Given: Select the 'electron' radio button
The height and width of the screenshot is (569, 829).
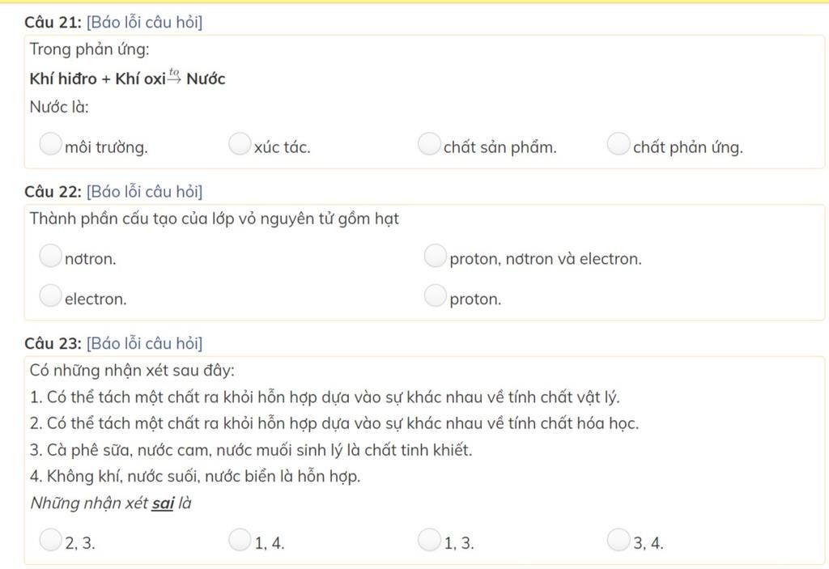Looking at the screenshot, I should click(50, 296).
